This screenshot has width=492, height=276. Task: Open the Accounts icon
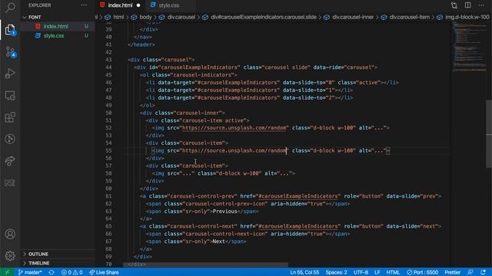coord(10,234)
